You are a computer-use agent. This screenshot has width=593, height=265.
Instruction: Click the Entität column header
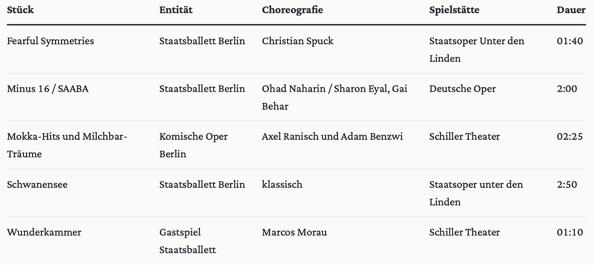[176, 10]
